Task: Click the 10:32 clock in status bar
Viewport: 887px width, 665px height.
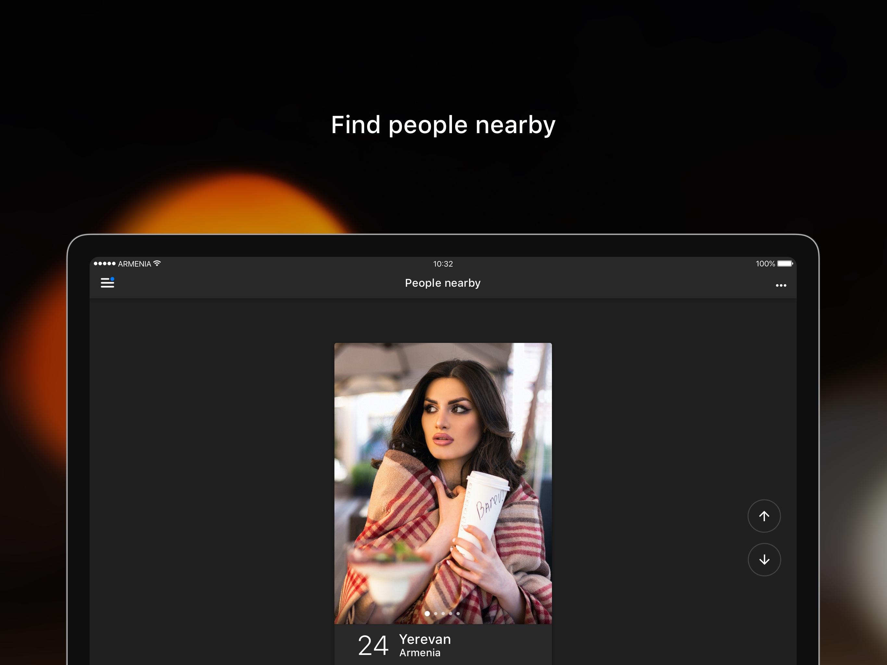Action: click(443, 264)
